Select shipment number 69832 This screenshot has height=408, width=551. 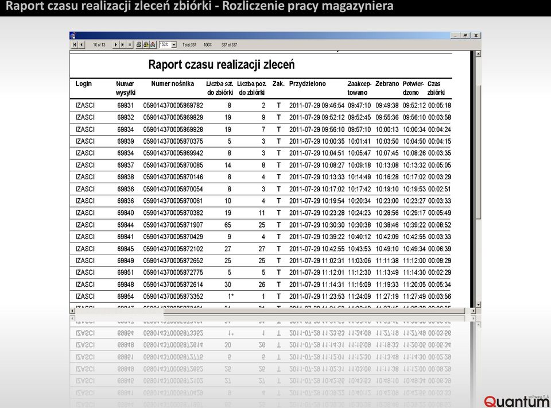tap(126, 117)
